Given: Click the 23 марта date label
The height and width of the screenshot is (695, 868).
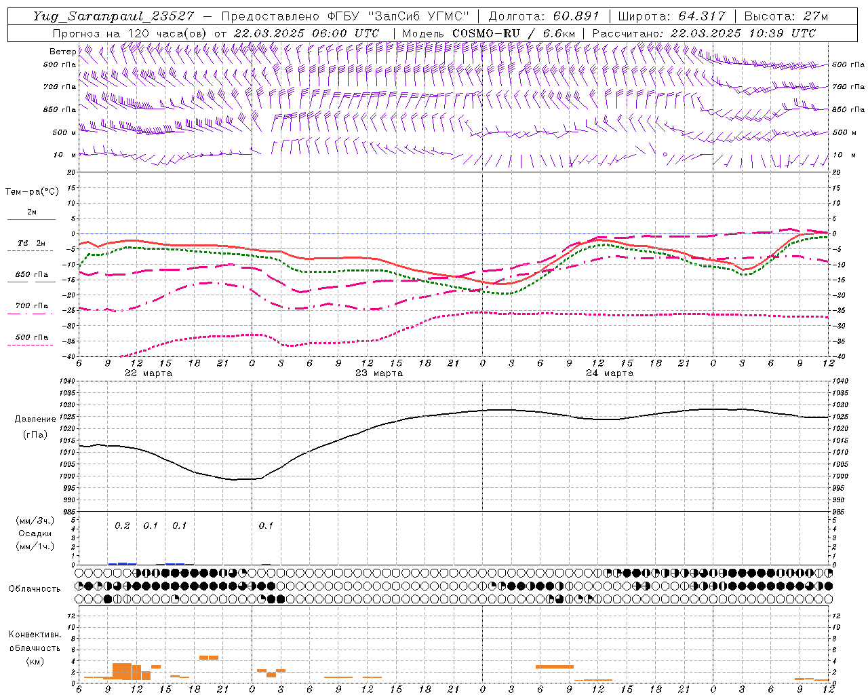Looking at the screenshot, I should click(379, 373).
